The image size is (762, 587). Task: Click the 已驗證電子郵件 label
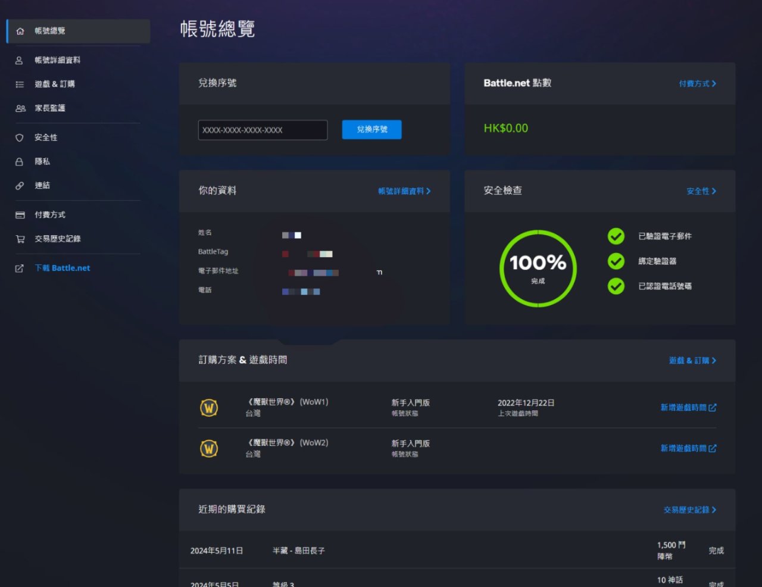coord(665,236)
